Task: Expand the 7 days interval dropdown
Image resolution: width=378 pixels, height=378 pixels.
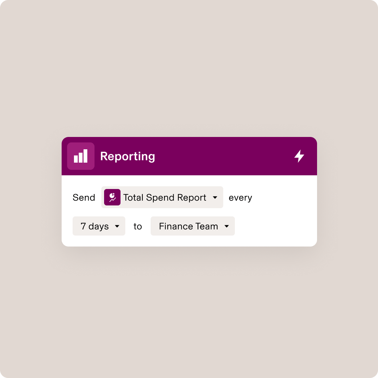Action: 99,226
